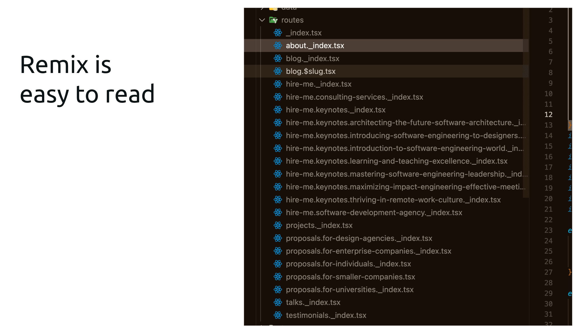Select hire-me.software-development-agency._index.tsx

coord(374,212)
